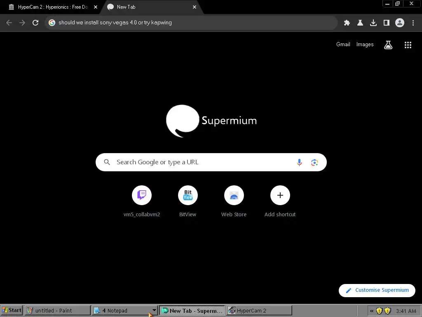This screenshot has height=317, width=422.
Task: Open the Downloads toolbar icon
Action: pyautogui.click(x=373, y=23)
